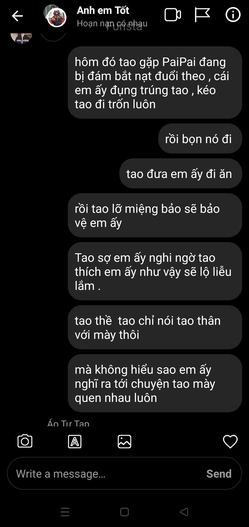Select the message about quen nhau luôn

tap(155, 383)
